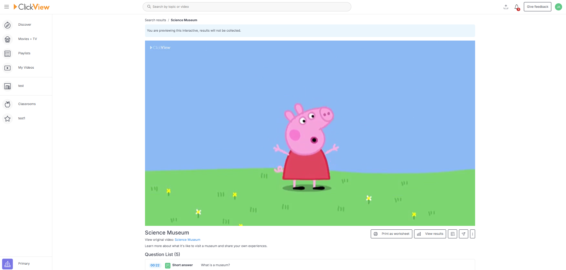
Task: Open My Videos in sidebar
Action: [26, 68]
